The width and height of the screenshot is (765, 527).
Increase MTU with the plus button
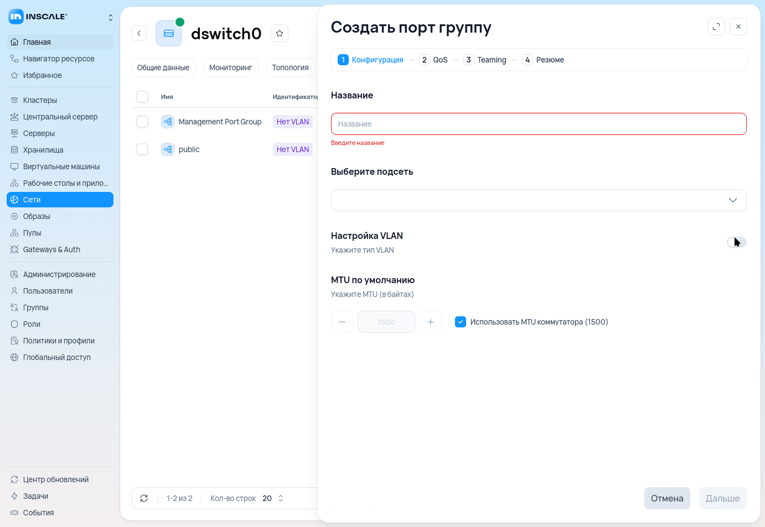[430, 322]
